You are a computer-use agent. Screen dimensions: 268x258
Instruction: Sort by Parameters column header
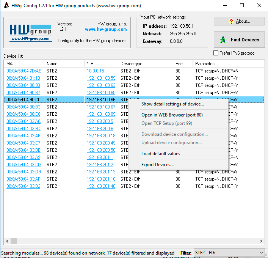tap(229, 64)
